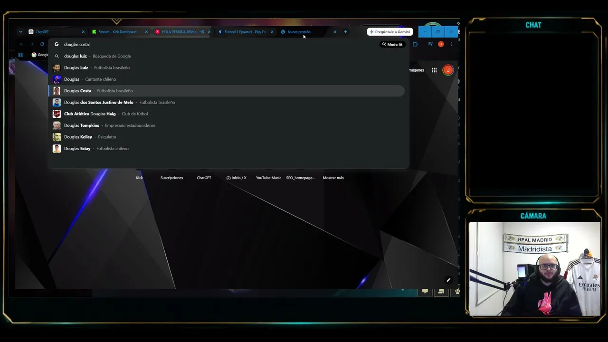Screen dimensions: 608x342
Task: Select the 'douglas luiz' Google search suggestion
Action: pos(227,56)
